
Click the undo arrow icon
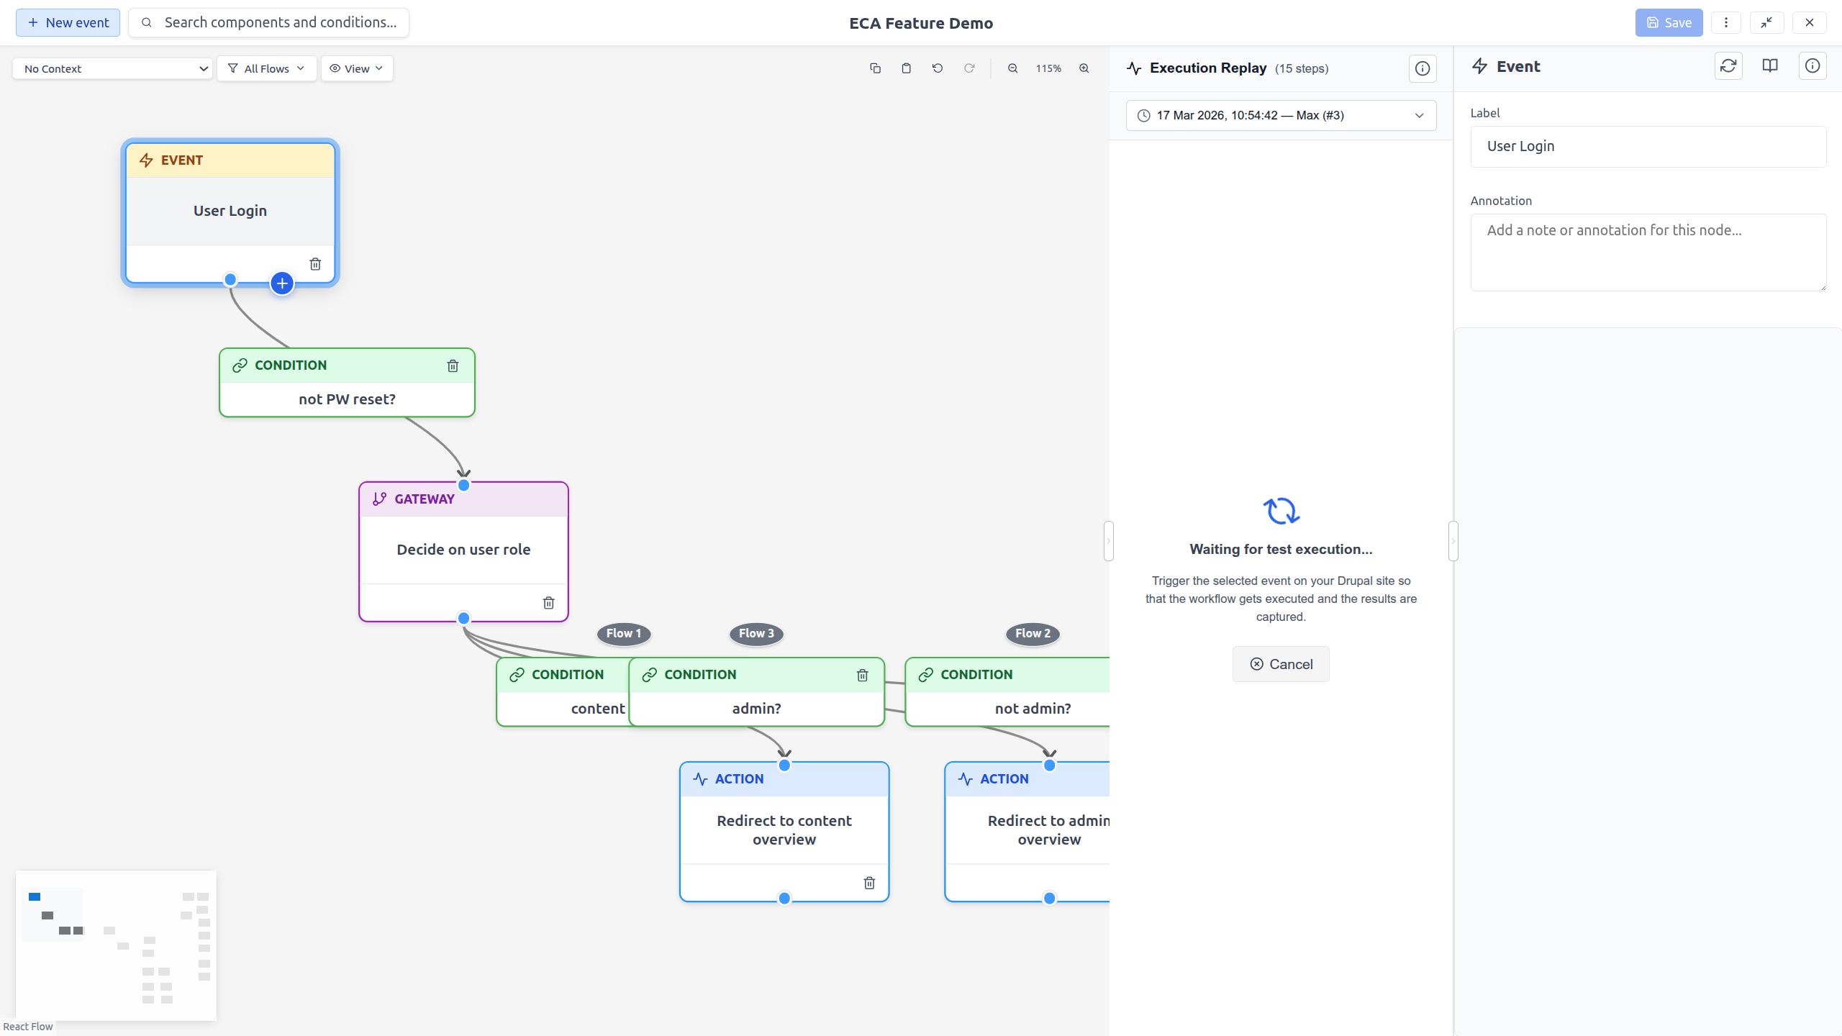pyautogui.click(x=937, y=68)
